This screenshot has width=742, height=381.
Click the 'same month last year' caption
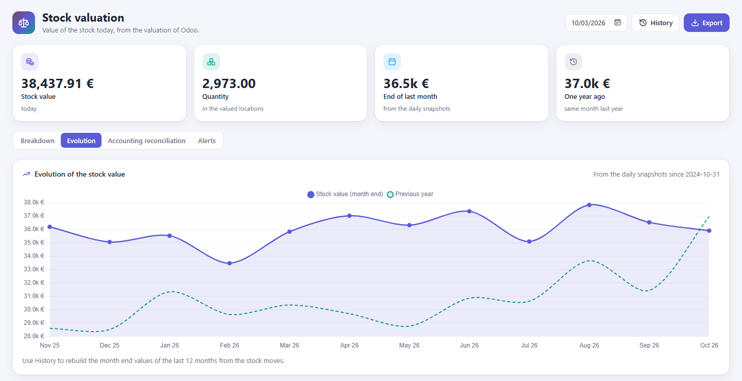(x=594, y=109)
